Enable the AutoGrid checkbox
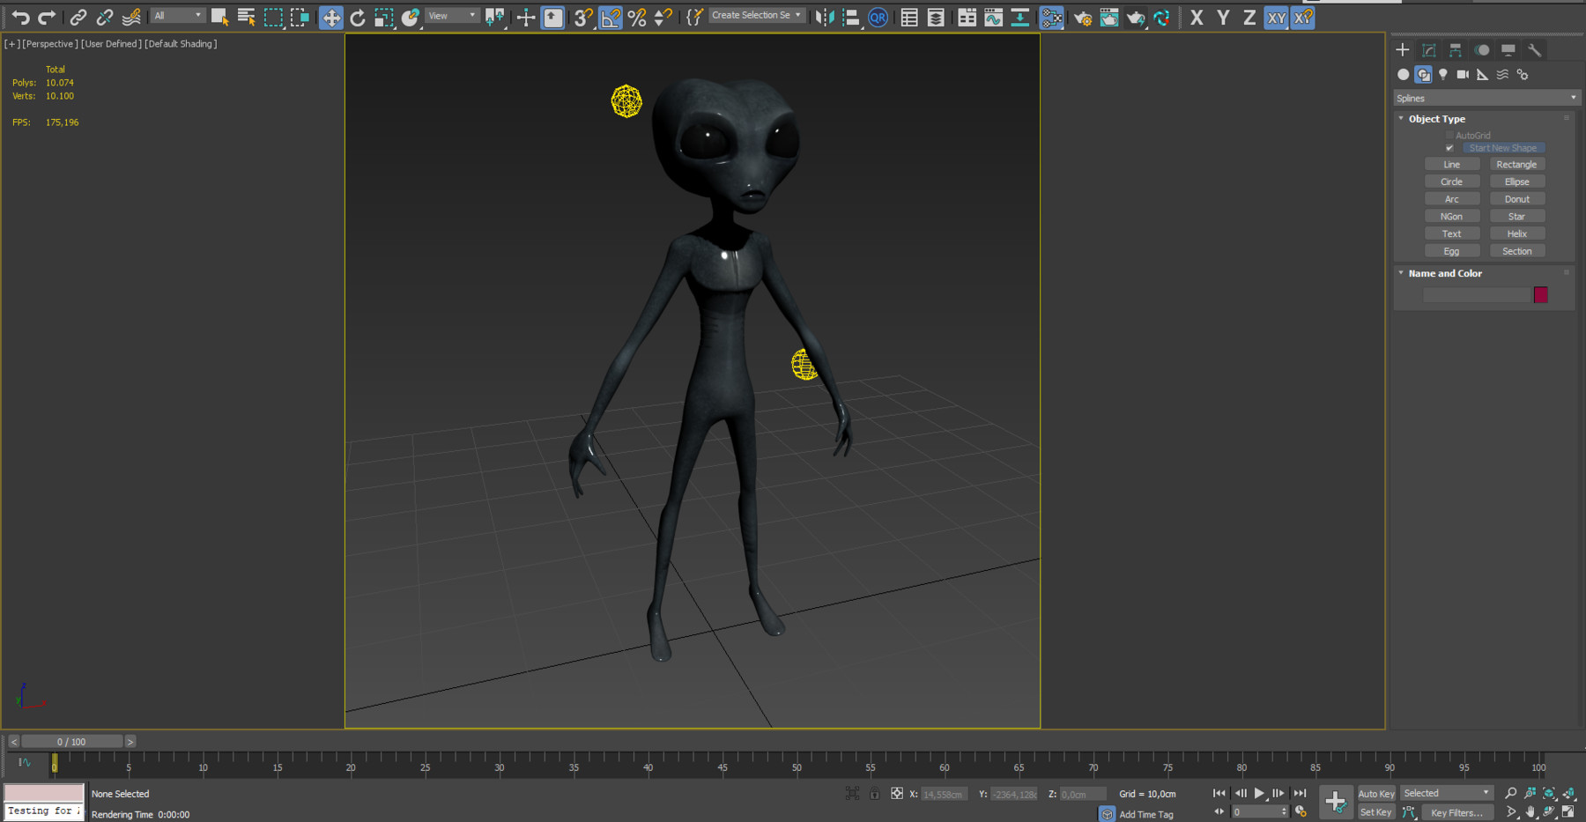 click(1449, 135)
